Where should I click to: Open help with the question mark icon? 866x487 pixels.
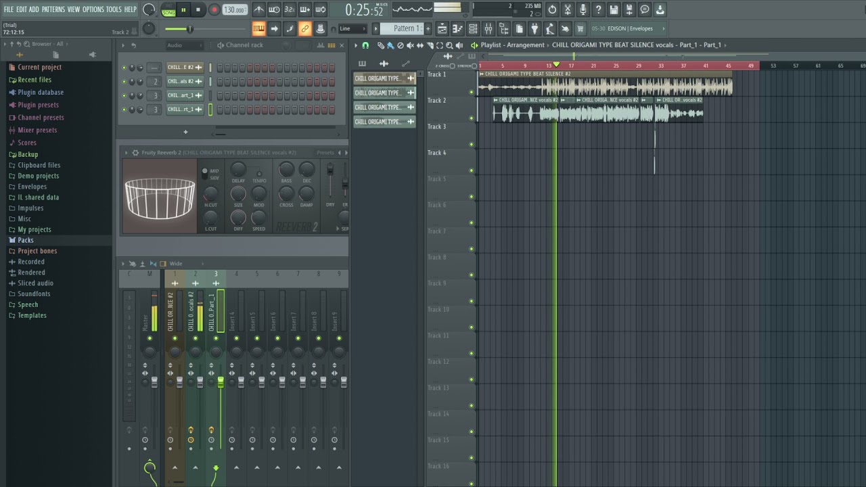[x=599, y=9]
